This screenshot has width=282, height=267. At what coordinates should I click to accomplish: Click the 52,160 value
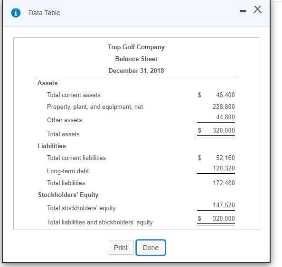226,158
